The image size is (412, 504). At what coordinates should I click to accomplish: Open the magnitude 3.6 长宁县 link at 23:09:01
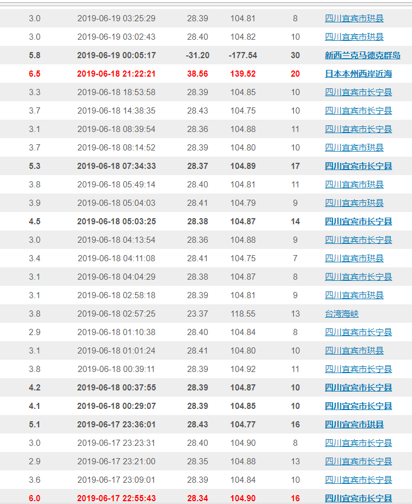pos(358,480)
